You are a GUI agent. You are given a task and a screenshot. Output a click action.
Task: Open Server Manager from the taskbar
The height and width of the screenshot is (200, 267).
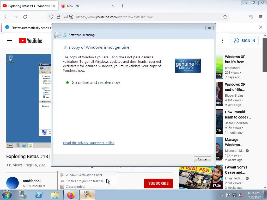pyautogui.click(x=23, y=195)
